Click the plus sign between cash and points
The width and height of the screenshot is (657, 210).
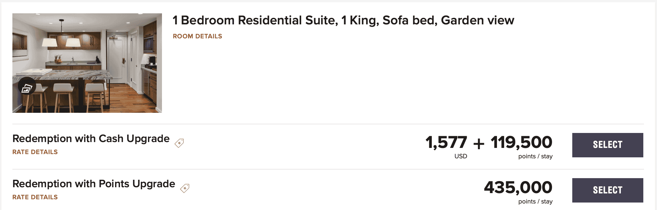[479, 143]
